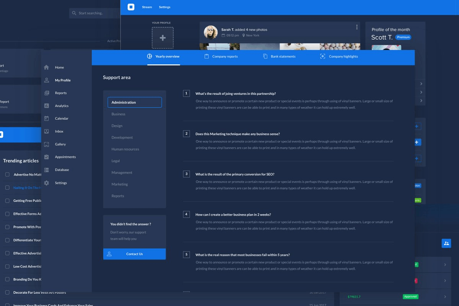
Task: Click the Database icon in sidebar
Action: pyautogui.click(x=46, y=170)
